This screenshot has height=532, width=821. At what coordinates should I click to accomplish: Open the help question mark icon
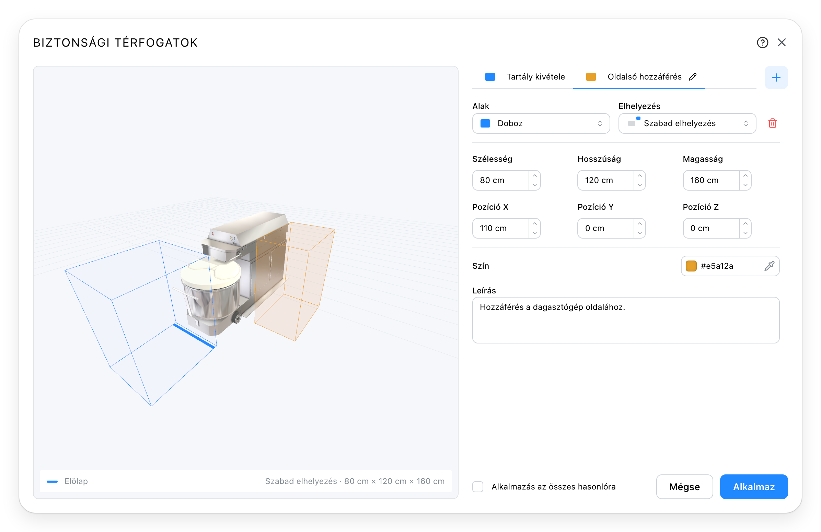[x=762, y=43]
